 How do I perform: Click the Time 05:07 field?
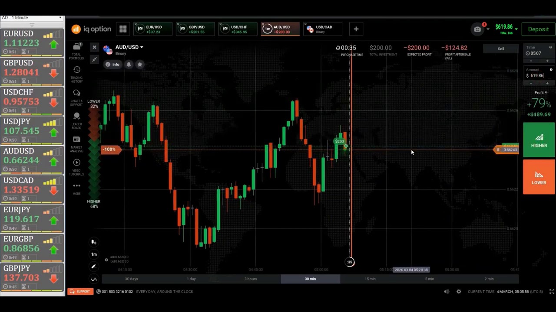tap(539, 53)
